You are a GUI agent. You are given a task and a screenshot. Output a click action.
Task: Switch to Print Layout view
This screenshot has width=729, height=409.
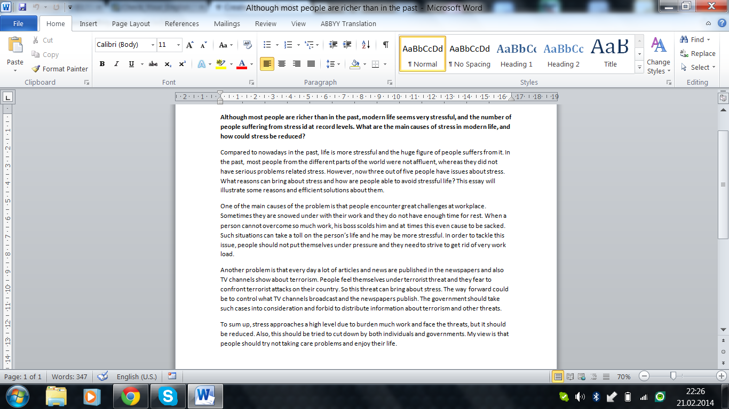coord(558,376)
